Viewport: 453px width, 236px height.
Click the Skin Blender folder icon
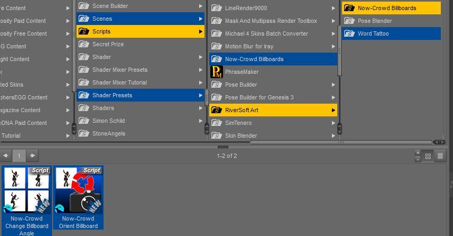coord(216,136)
